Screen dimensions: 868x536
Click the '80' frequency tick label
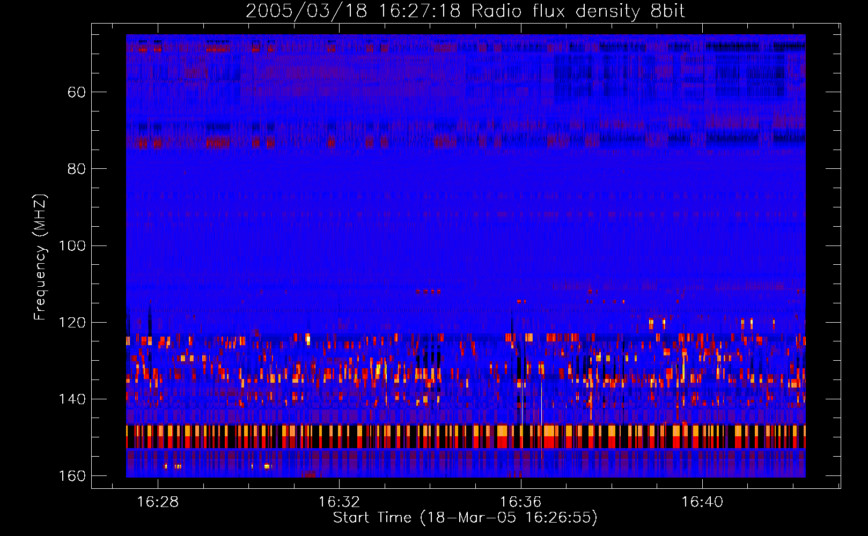[77, 169]
